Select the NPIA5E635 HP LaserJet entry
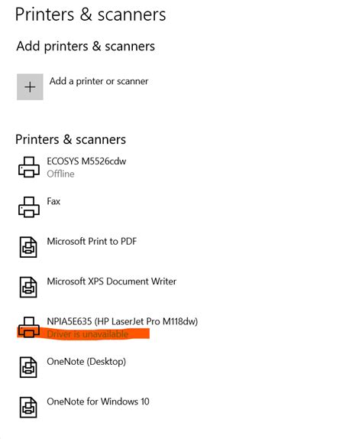The height and width of the screenshot is (439, 362). 122,321
